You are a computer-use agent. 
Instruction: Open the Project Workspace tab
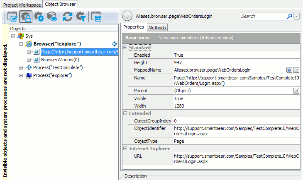(x=22, y=5)
